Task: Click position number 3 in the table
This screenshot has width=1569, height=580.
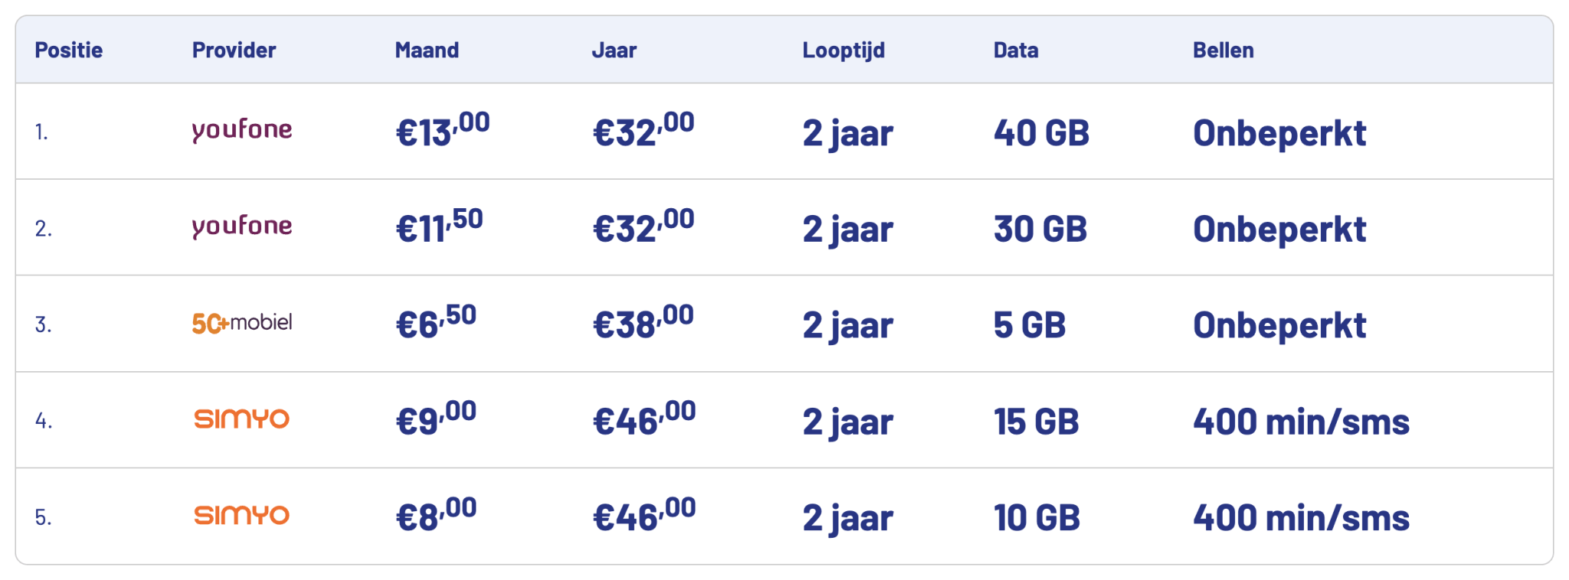Action: (43, 325)
